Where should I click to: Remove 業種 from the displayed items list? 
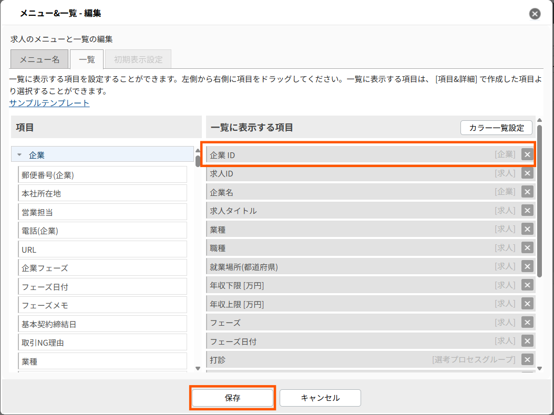click(527, 229)
